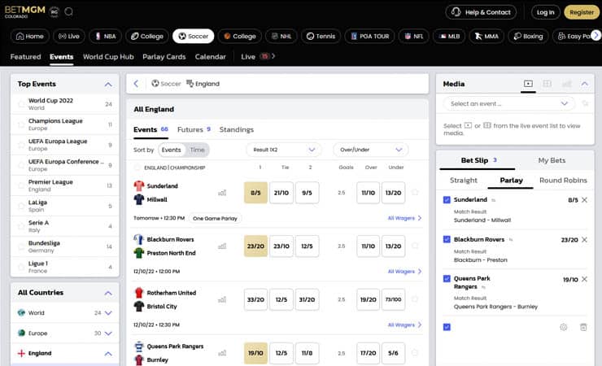
Task: Open the My Bets tab
Action: tap(552, 160)
